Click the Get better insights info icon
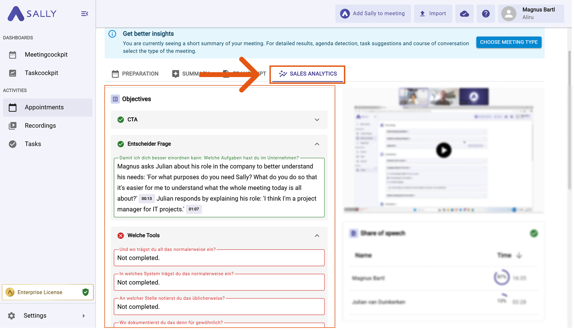Viewport: 574px width, 330px height. point(112,34)
